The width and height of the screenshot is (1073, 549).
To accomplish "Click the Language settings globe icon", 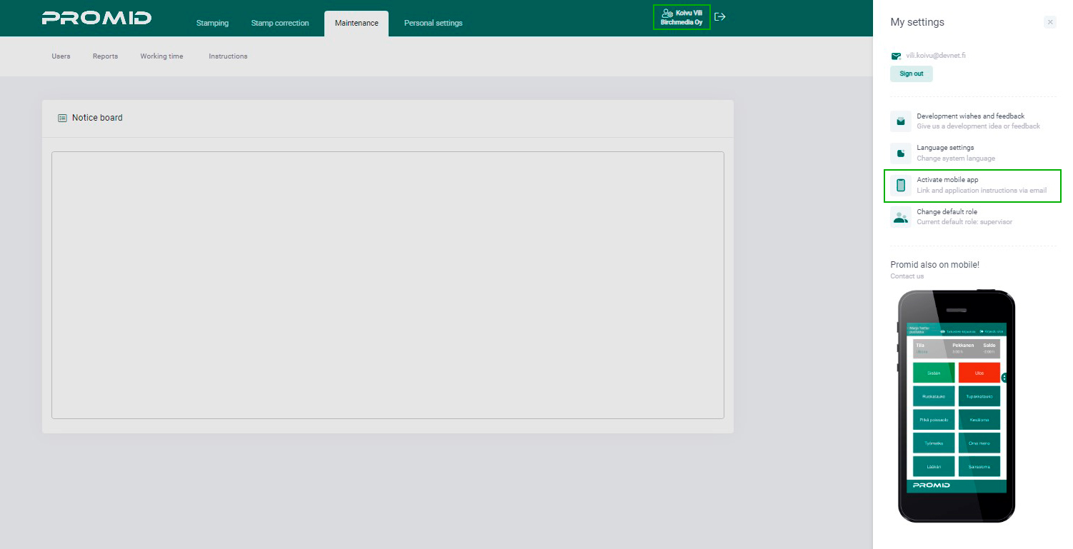I will point(899,153).
